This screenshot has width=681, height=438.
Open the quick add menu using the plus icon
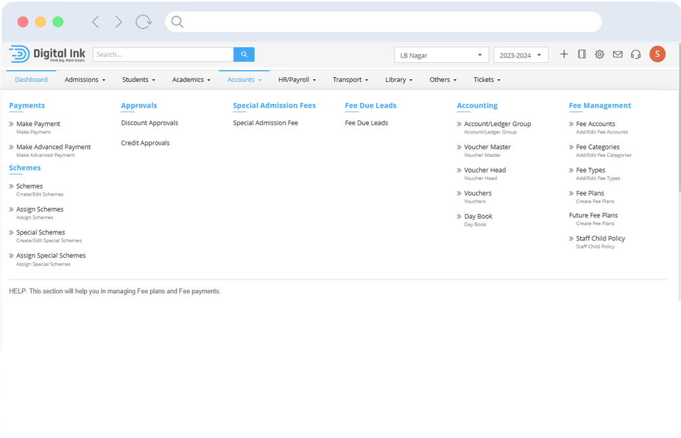pyautogui.click(x=564, y=54)
